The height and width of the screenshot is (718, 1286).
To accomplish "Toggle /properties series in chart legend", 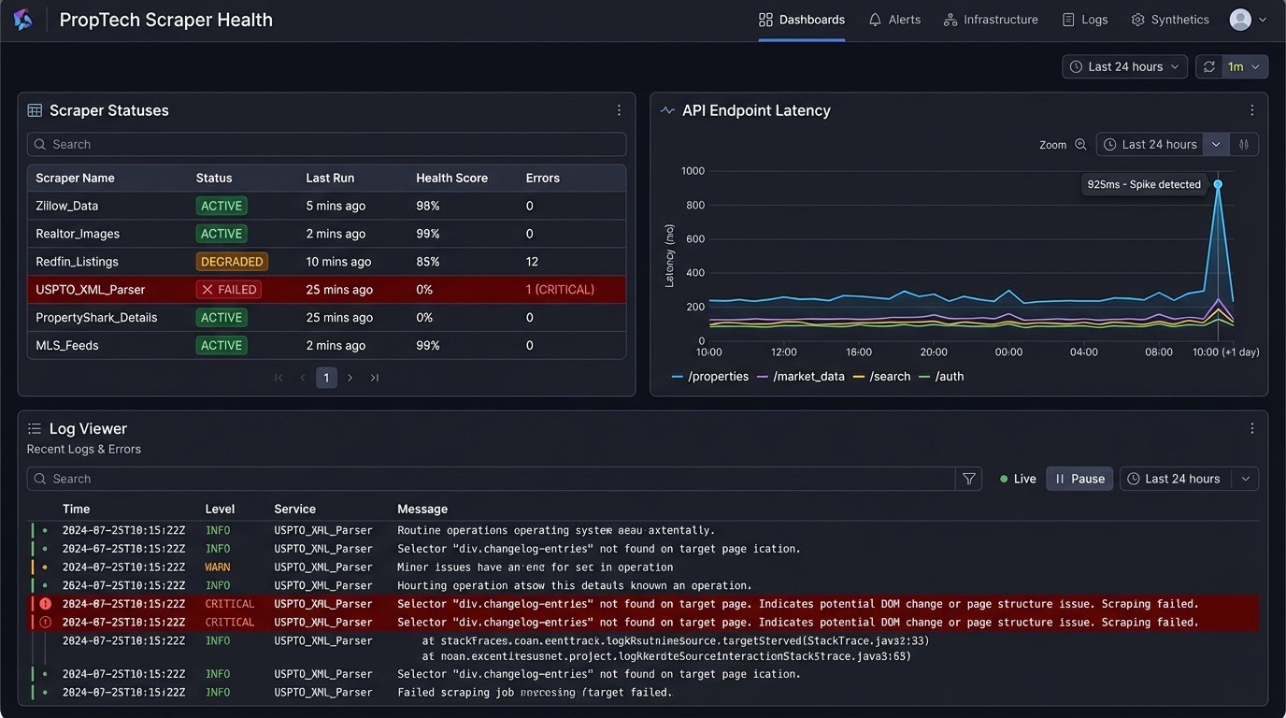I will pyautogui.click(x=710, y=377).
